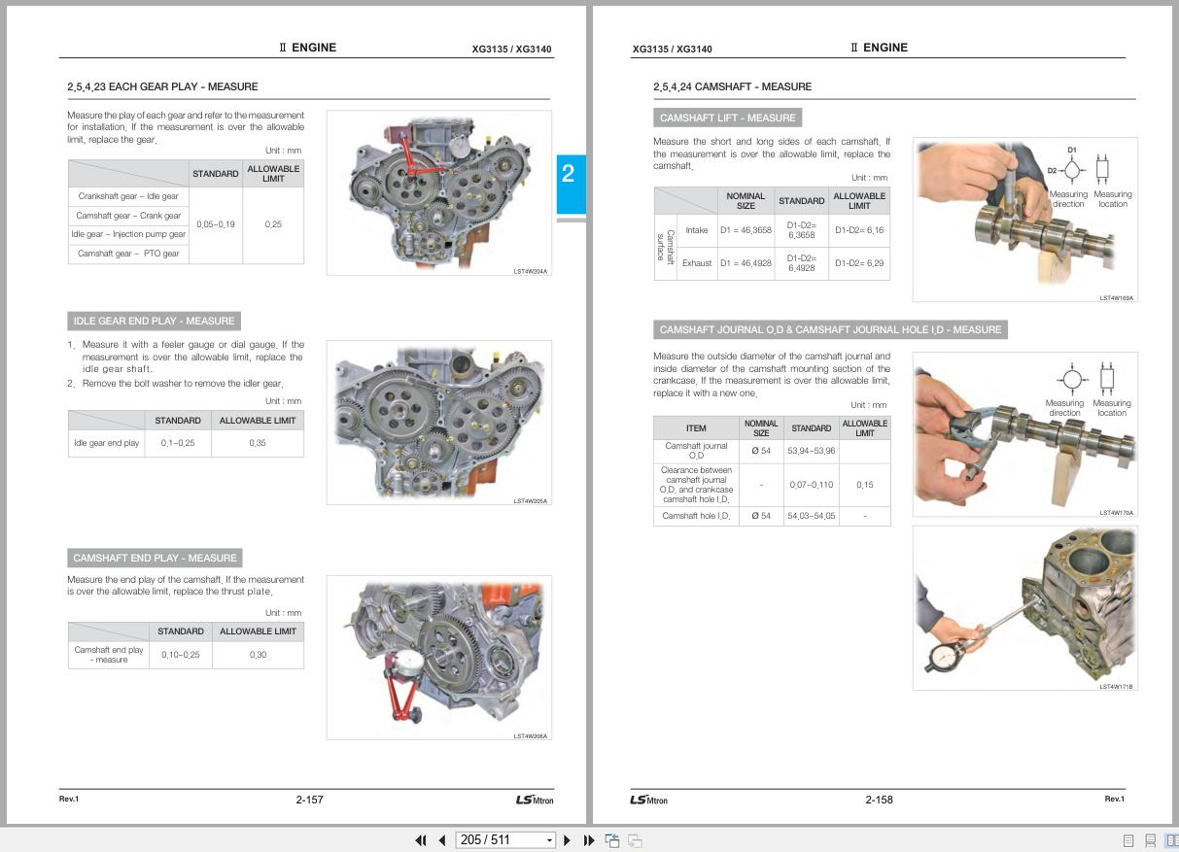1179x852 pixels.
Task: Click the Idle gear end play cell
Action: [x=106, y=443]
